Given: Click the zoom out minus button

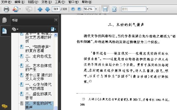Looking at the screenshot, I should coord(73,9).
